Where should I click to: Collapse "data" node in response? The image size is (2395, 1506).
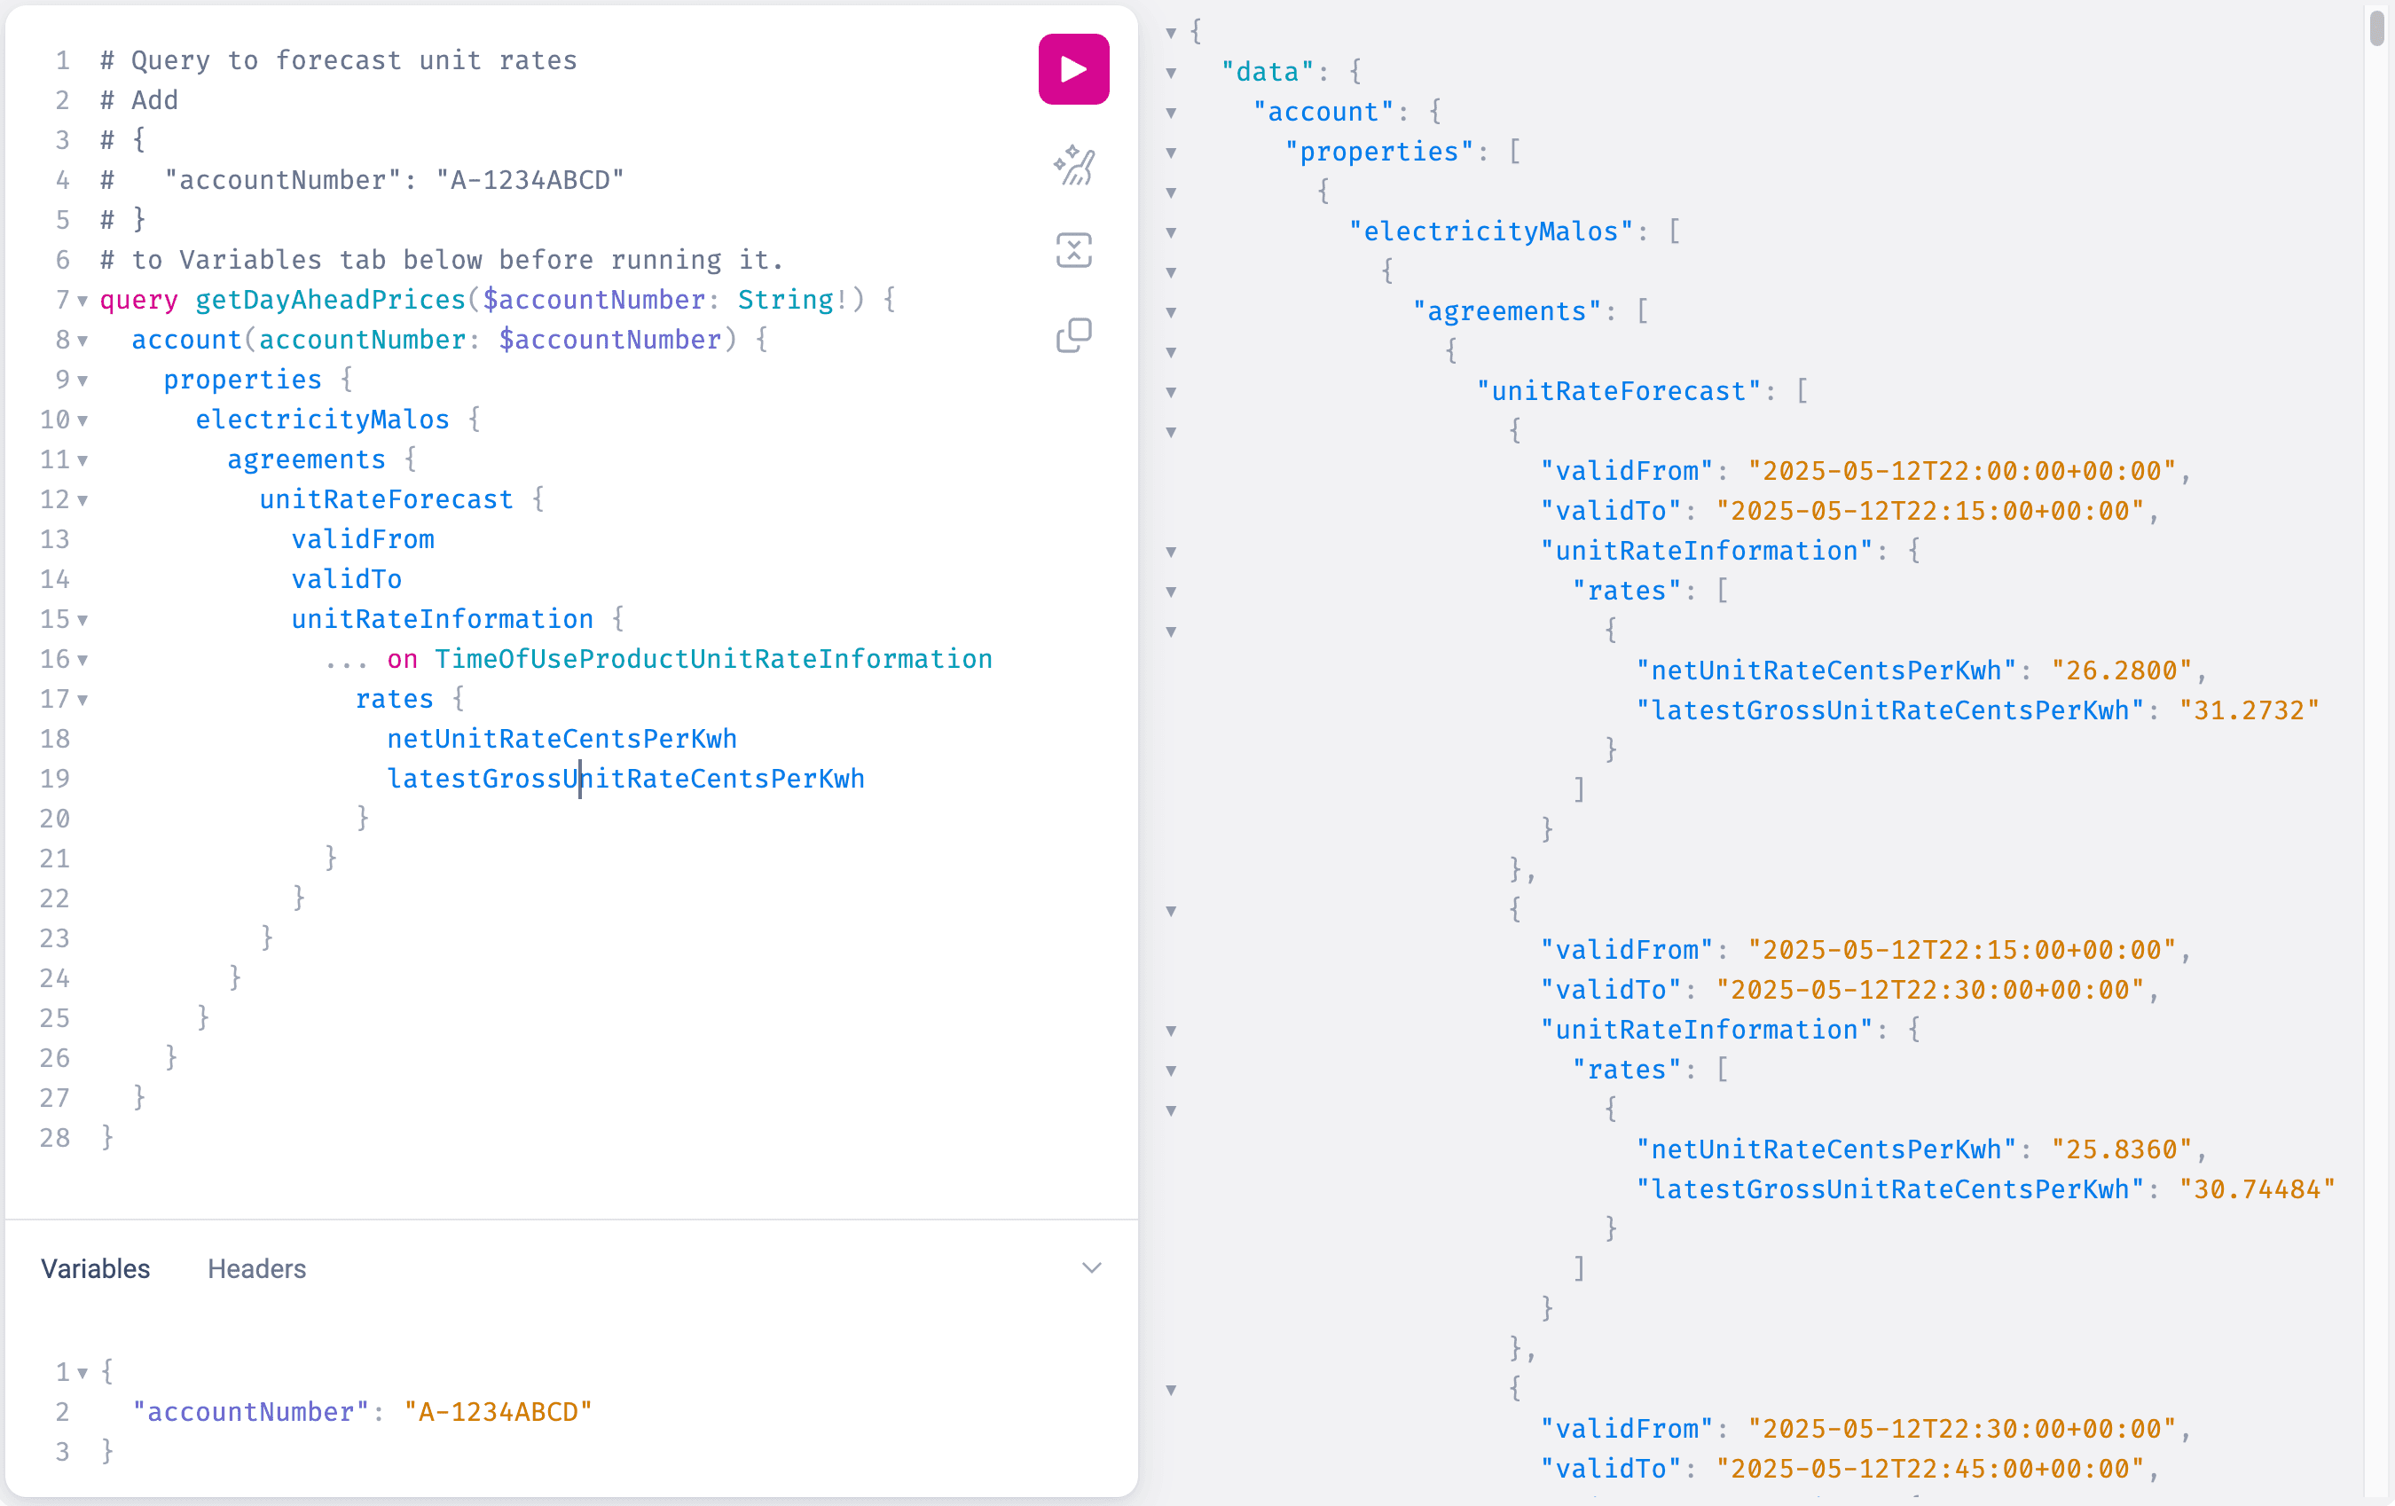click(x=1171, y=73)
